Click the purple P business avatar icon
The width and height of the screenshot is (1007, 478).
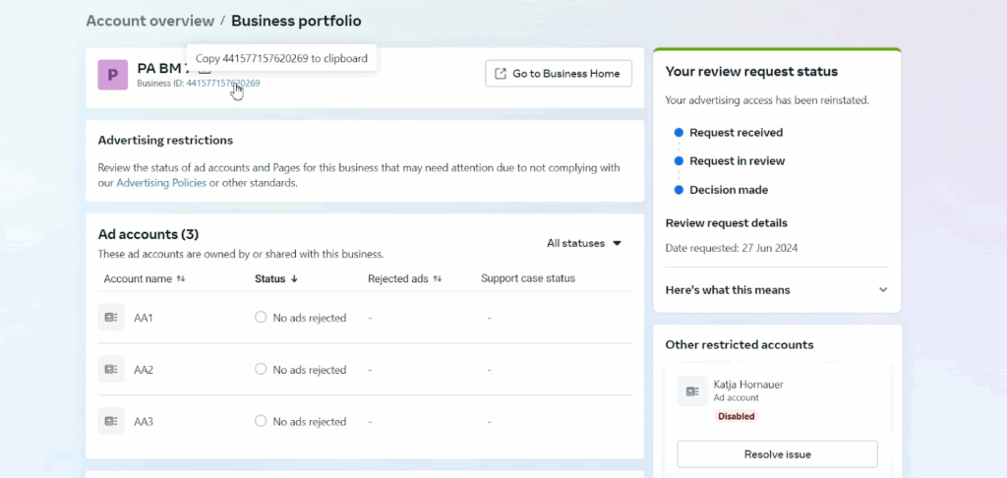[112, 75]
